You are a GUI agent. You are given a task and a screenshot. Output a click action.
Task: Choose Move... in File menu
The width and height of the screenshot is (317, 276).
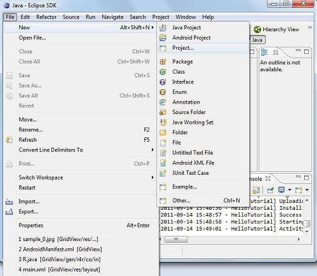[x=80, y=120]
